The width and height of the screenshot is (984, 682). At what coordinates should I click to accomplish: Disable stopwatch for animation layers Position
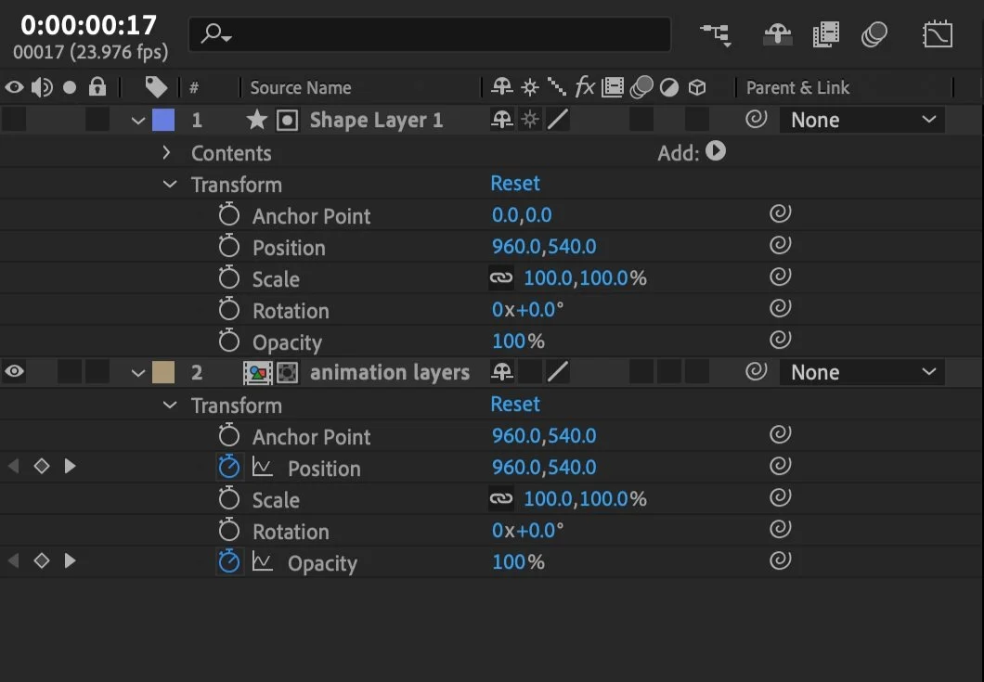tap(229, 467)
